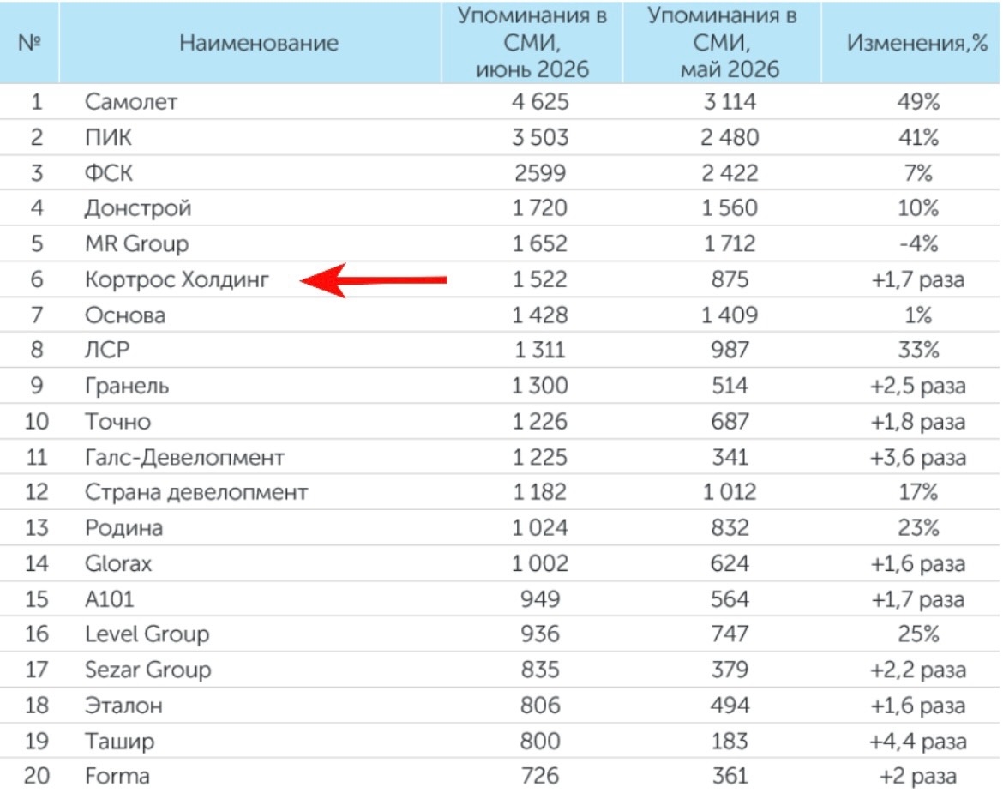Screen dimensions: 1003x793
Task: Click the value 4 625 for Самолет
Action: [x=540, y=102]
